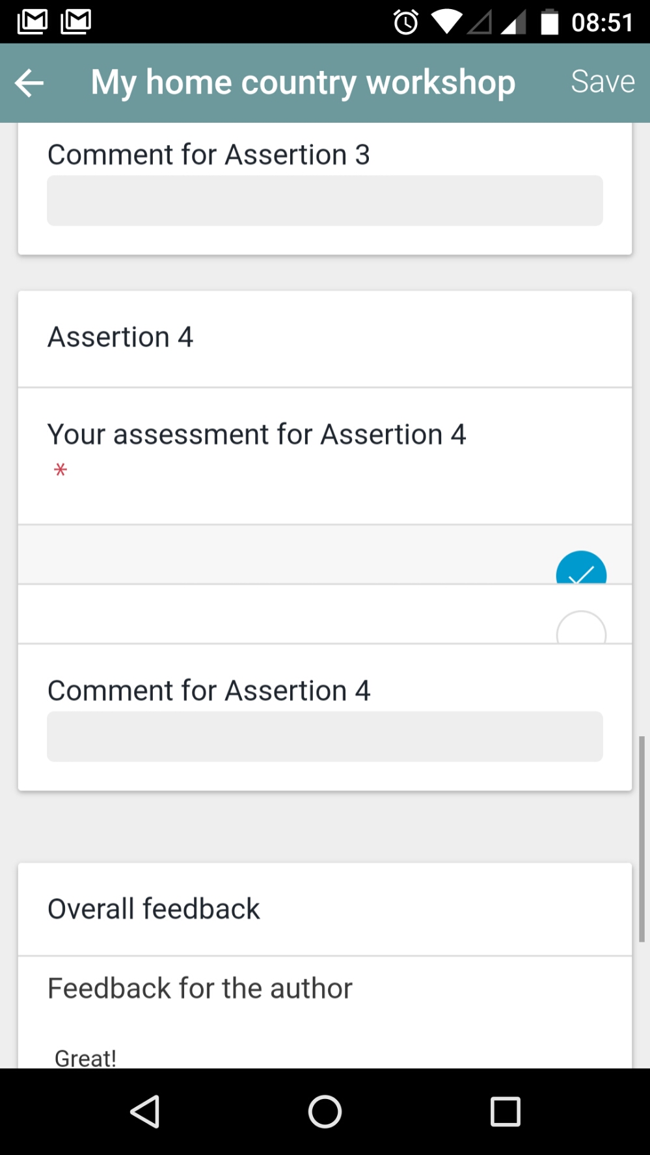Tap the Wi-Fi status icon
The image size is (650, 1155).
(x=446, y=23)
